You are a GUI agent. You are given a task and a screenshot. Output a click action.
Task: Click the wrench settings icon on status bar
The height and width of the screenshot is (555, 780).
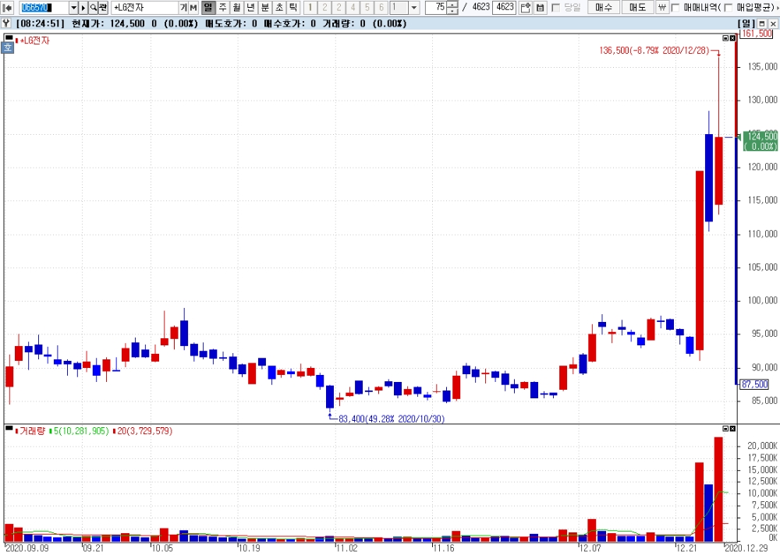pyautogui.click(x=6, y=23)
